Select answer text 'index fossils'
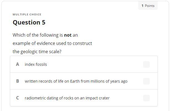Screen dimensions: 174x111 tap(36, 64)
